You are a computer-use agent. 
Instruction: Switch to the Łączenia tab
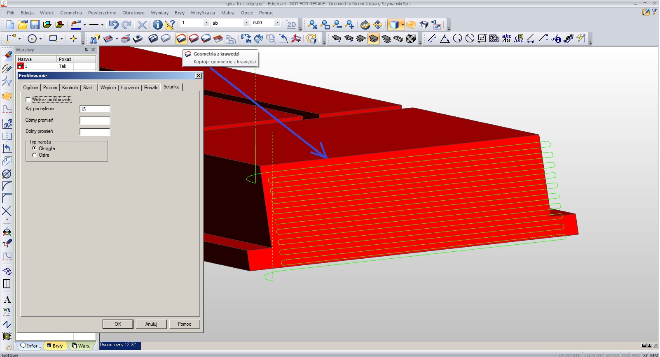tap(130, 88)
